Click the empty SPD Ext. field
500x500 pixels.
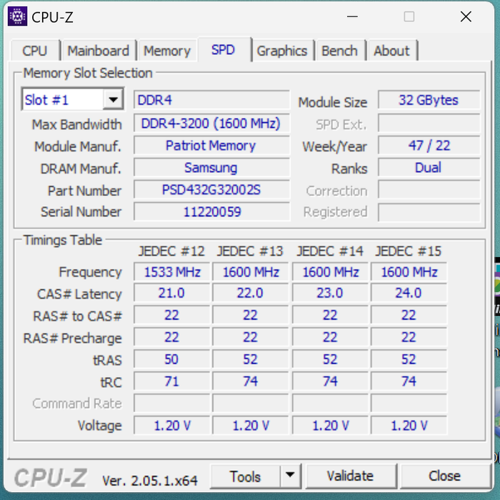(429, 123)
